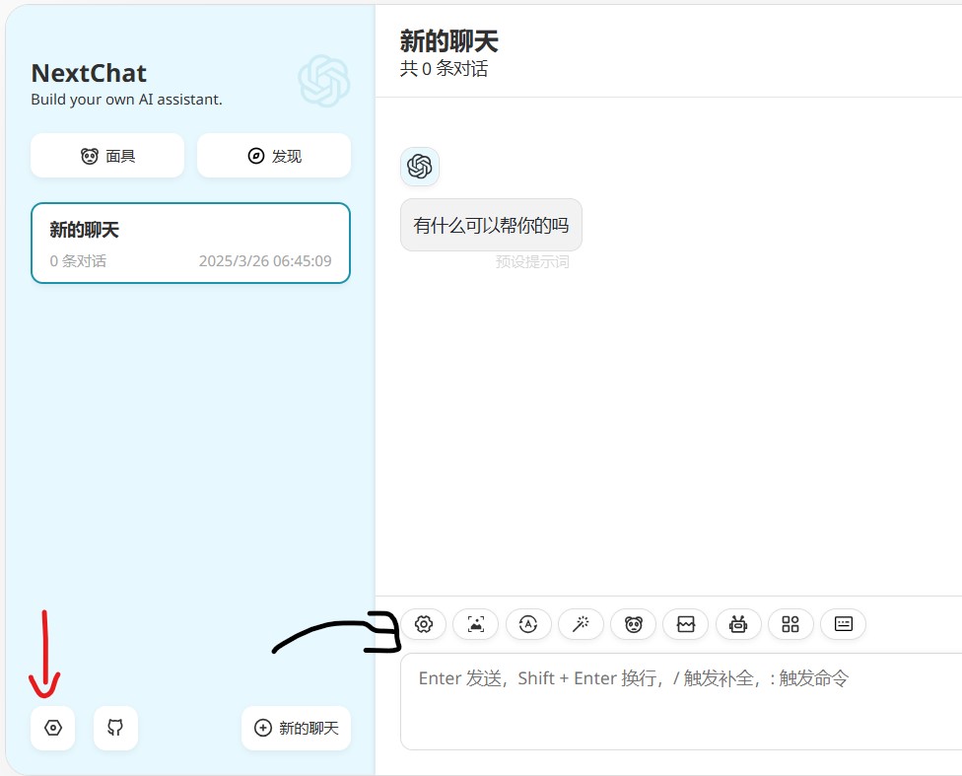Image resolution: width=962 pixels, height=776 pixels.
Task: Open the sidebar settings hexagon icon
Action: point(53,728)
